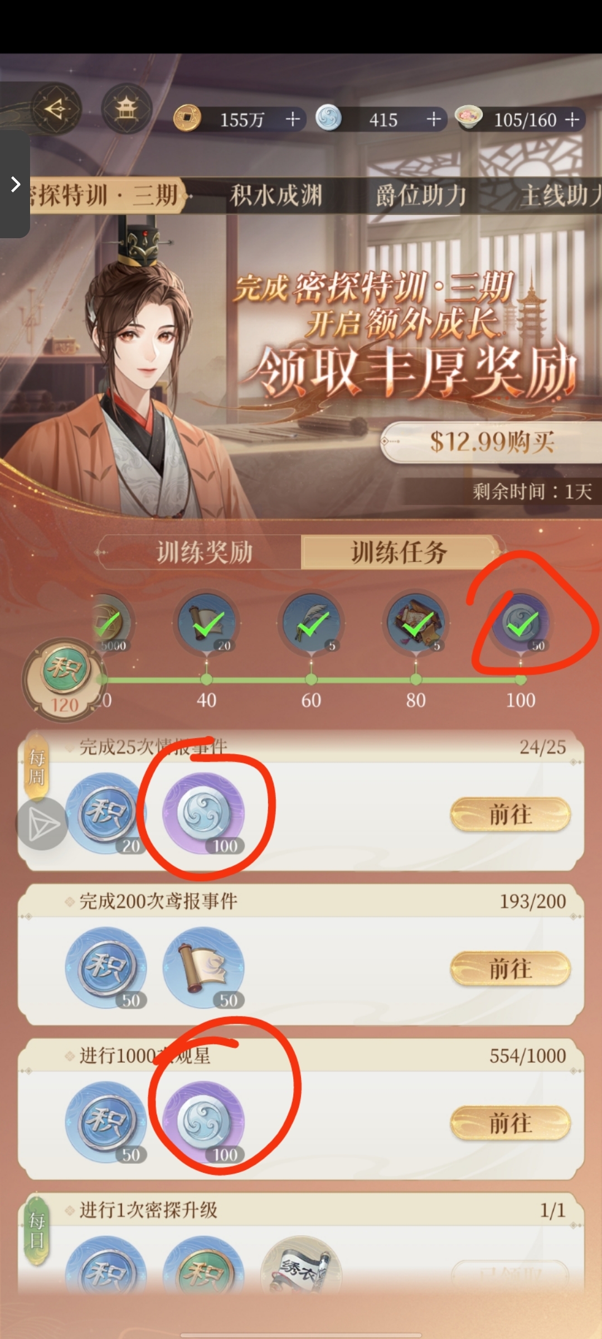
Task: Tap the scroll reward icon worth 50
Action: (x=203, y=967)
